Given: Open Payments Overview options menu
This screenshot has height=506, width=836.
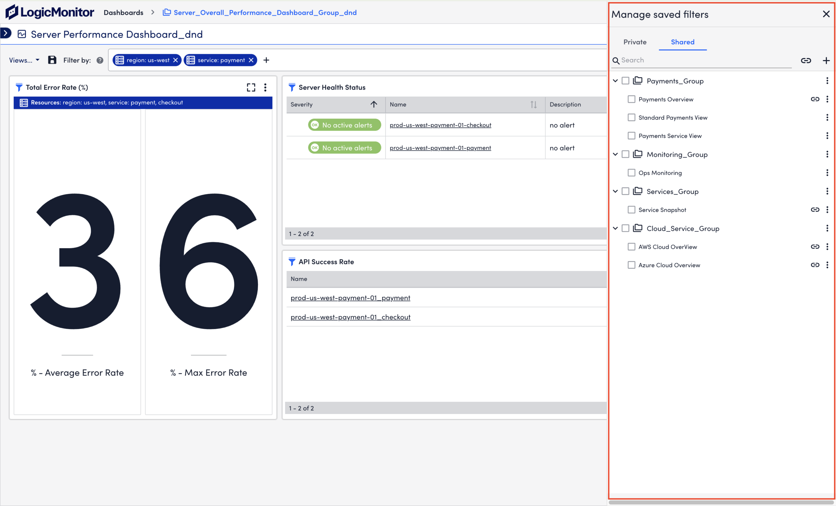Looking at the screenshot, I should (x=827, y=99).
